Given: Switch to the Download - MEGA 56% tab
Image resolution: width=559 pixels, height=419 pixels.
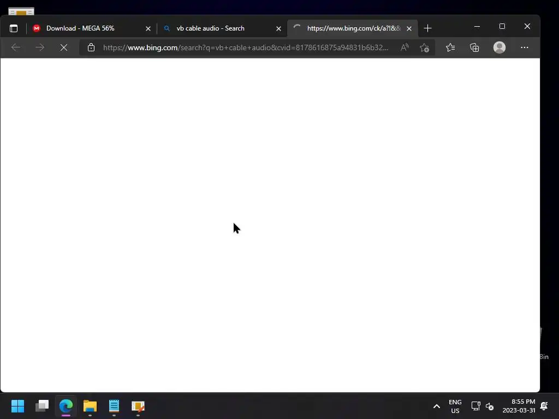Looking at the screenshot, I should point(90,28).
